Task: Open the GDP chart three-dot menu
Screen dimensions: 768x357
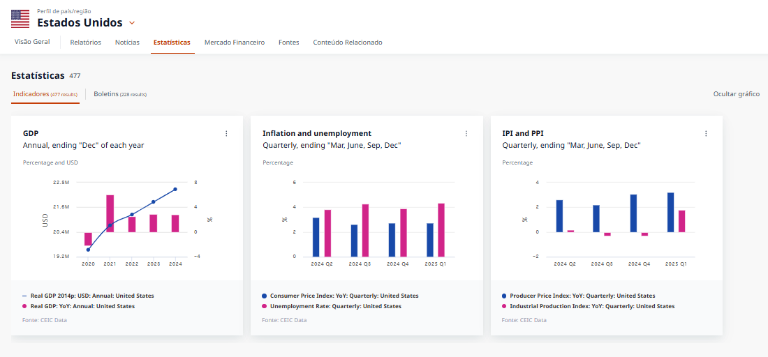Action: coord(226,133)
